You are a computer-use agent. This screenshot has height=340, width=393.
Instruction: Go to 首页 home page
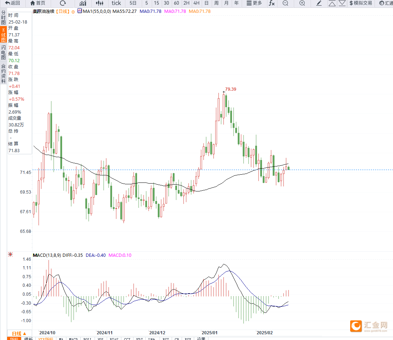(x=38, y=3)
